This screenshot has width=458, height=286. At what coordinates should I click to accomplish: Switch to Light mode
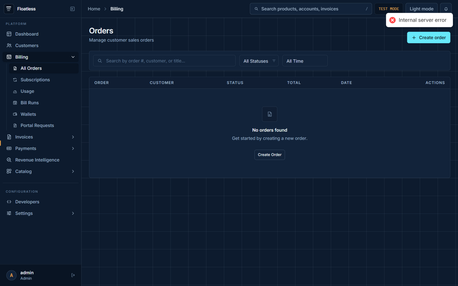click(421, 9)
